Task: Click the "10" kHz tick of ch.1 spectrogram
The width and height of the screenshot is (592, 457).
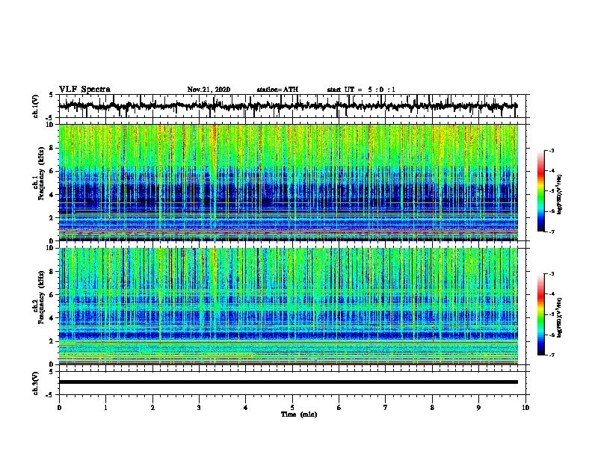Action: [x=51, y=125]
